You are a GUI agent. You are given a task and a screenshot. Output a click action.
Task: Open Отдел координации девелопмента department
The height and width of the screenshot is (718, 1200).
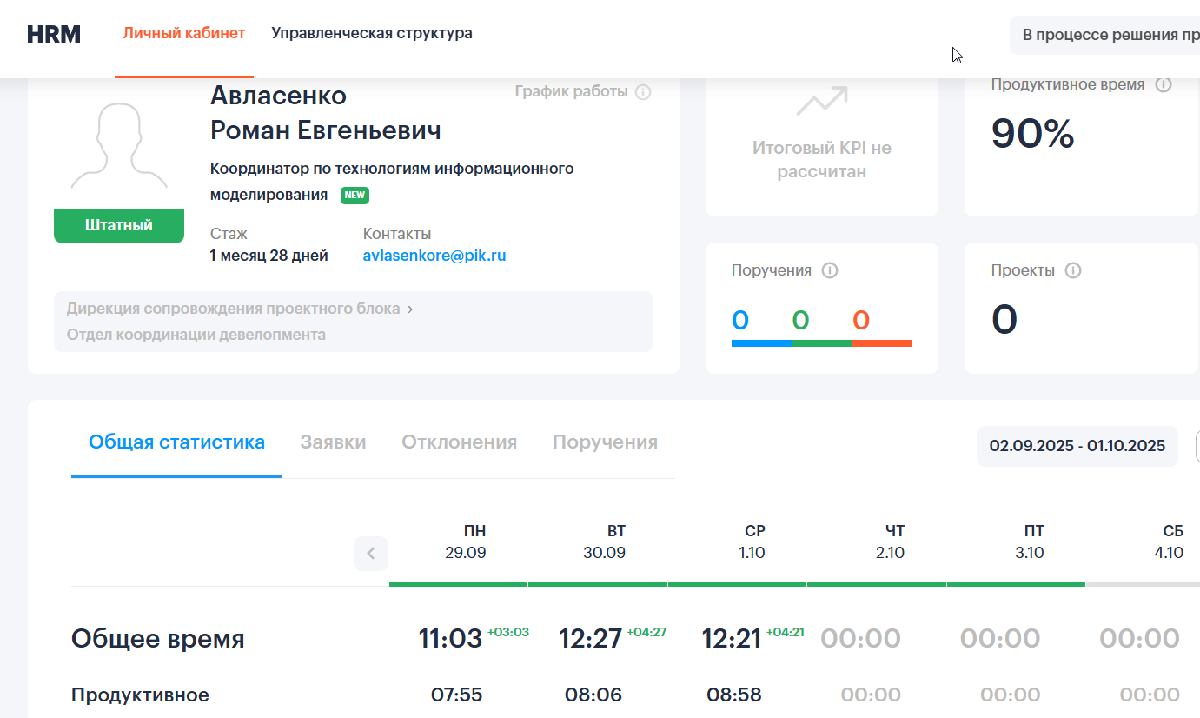(x=196, y=334)
